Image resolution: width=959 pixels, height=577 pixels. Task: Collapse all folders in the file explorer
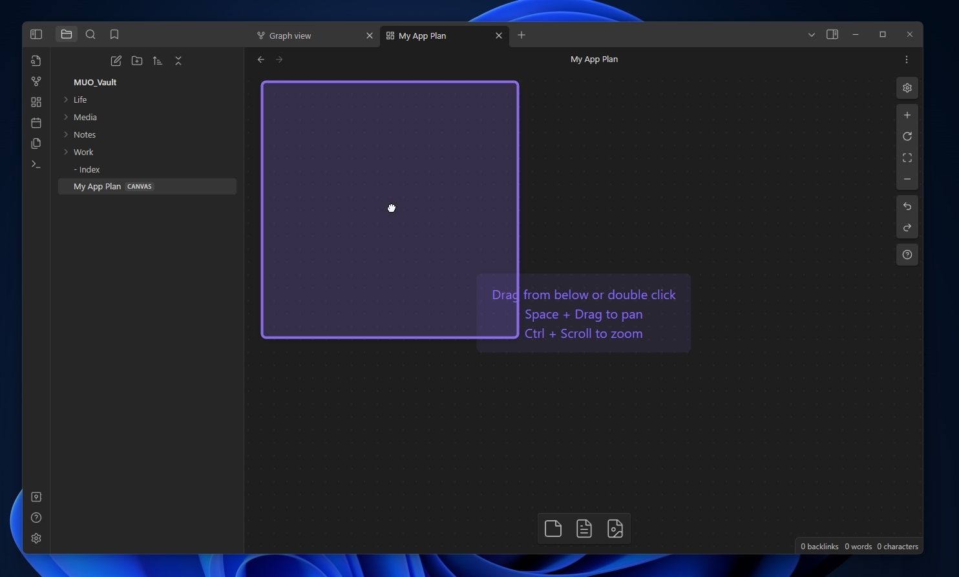tap(178, 60)
